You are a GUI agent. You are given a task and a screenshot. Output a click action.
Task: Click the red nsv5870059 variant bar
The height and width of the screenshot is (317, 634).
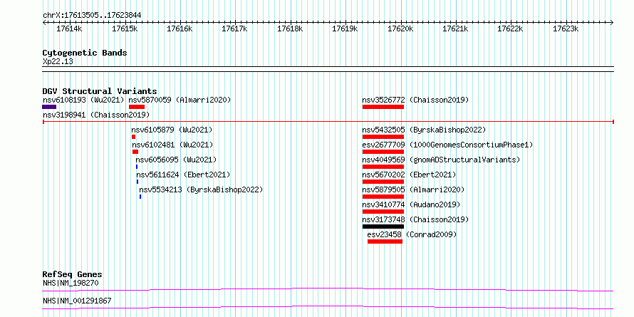pos(137,107)
